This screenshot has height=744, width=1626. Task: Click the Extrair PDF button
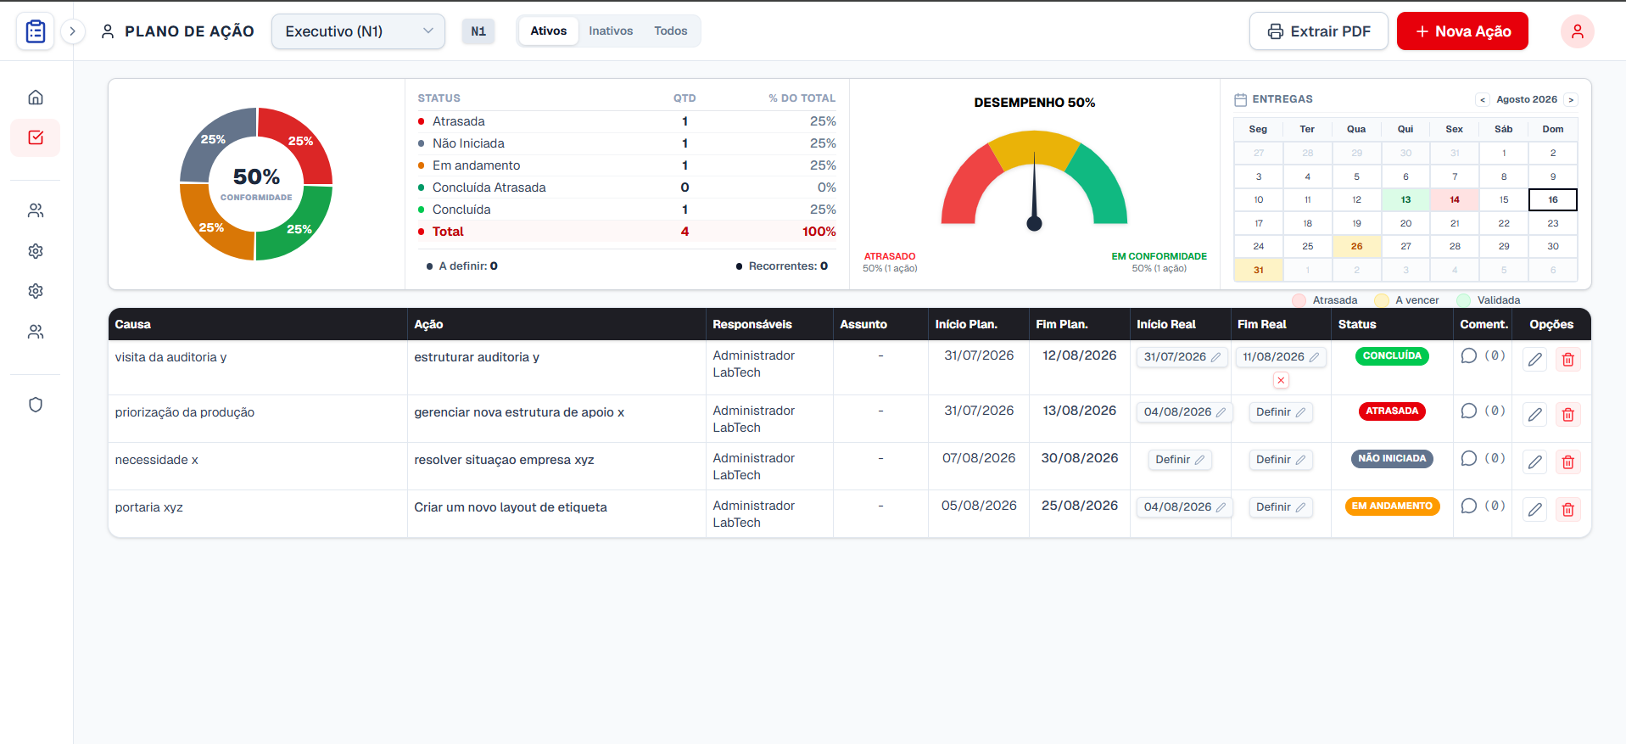click(1318, 31)
